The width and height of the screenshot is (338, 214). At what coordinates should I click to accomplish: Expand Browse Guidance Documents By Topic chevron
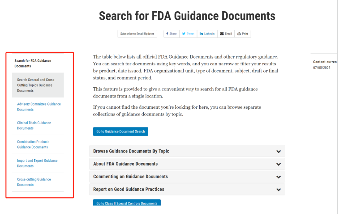coord(279,151)
